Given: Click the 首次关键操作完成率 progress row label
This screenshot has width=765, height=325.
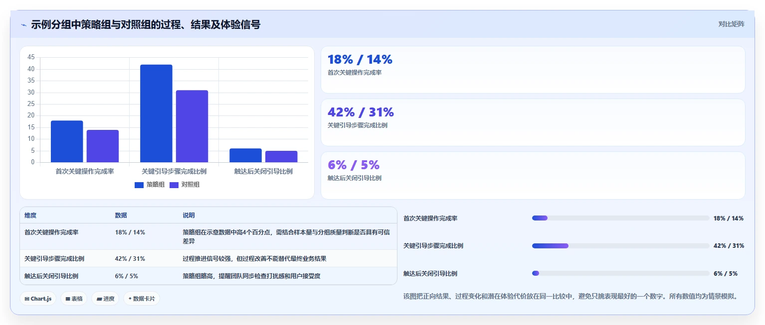Looking at the screenshot, I should [430, 218].
